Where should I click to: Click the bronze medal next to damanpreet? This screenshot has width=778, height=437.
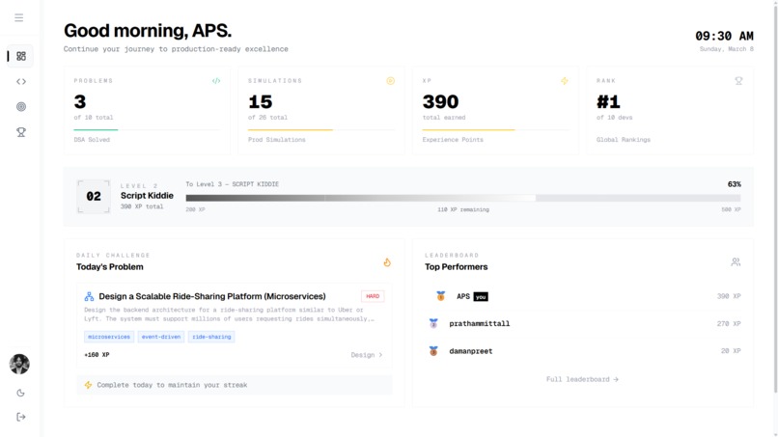[433, 351]
